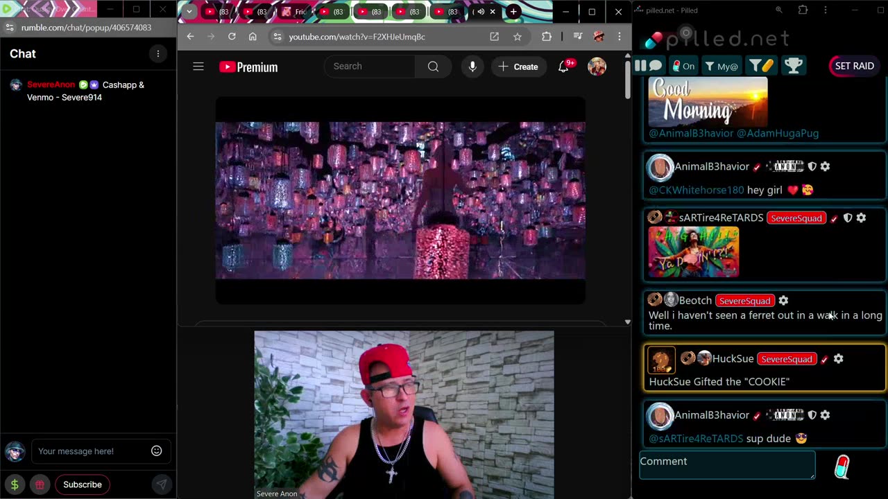Image resolution: width=888 pixels, height=499 pixels.
Task: Focus the Pilled Comment input box
Action: coord(727,465)
